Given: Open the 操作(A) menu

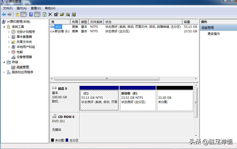Looking at the screenshot, I should click(x=21, y=8).
